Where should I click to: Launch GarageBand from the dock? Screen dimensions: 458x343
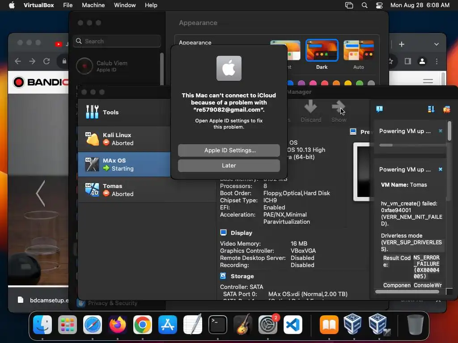243,325
